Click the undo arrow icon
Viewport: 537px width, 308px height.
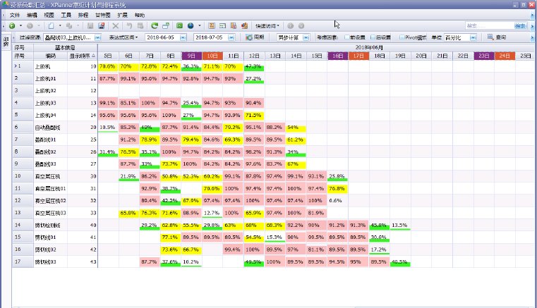coord(129,25)
